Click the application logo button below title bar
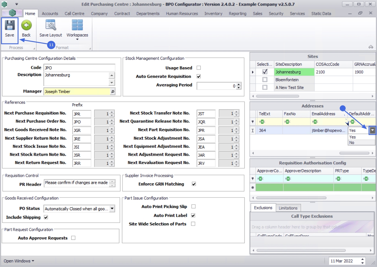Viewport: 377px width, 267px height. coord(12,13)
